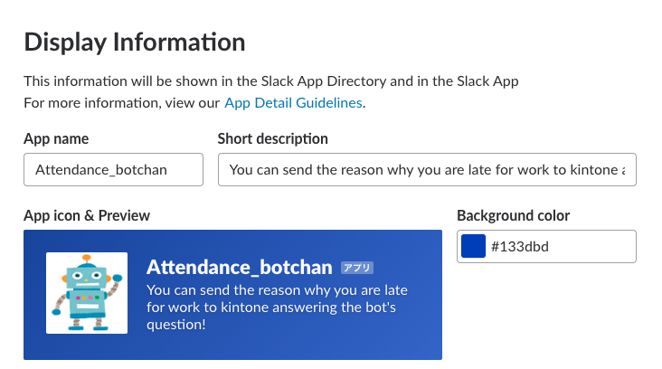
Task: Click the "For more information, view our" text
Action: [x=122, y=103]
